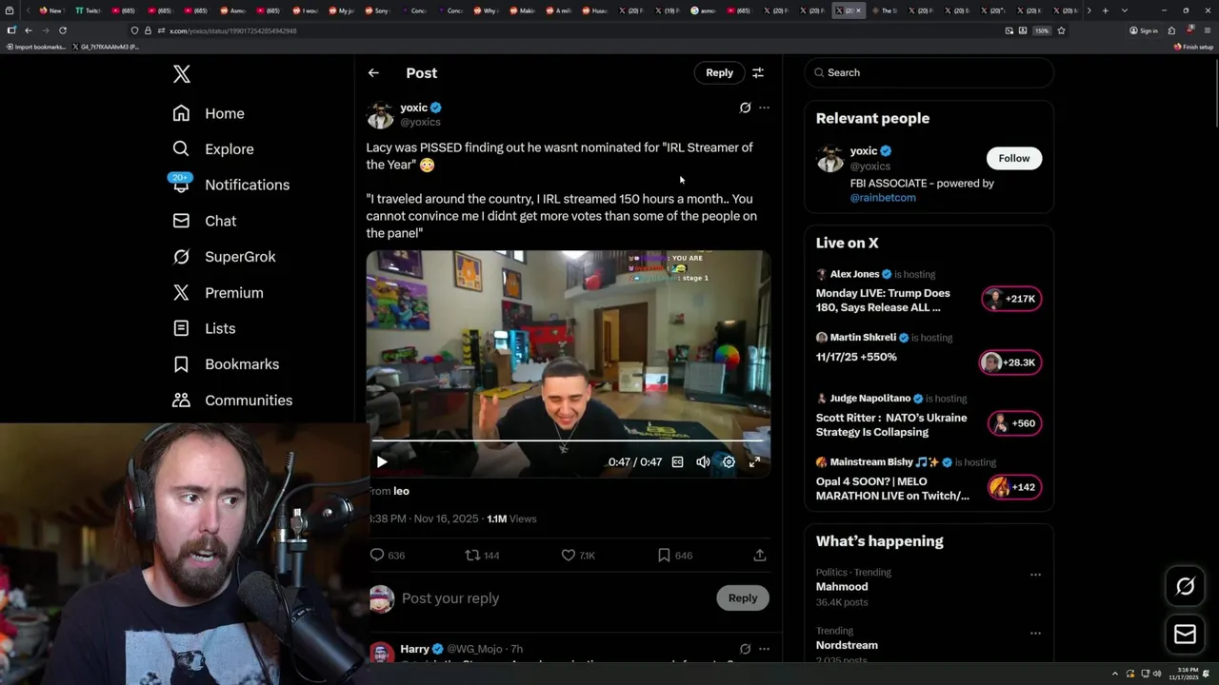Show hidden system tray icons

pos(1115,674)
